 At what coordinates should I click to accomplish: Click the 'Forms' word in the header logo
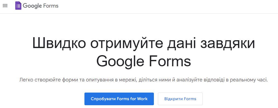coord(51,6)
